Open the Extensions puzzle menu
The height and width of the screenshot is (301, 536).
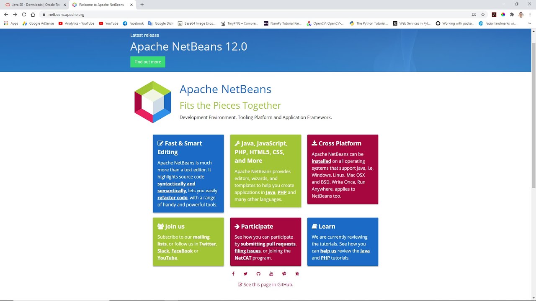click(512, 14)
